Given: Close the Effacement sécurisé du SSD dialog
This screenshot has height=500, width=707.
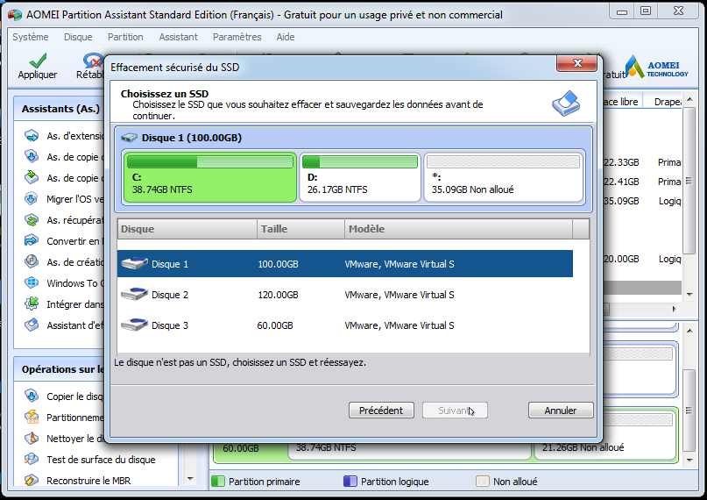Looking at the screenshot, I should pyautogui.click(x=577, y=63).
